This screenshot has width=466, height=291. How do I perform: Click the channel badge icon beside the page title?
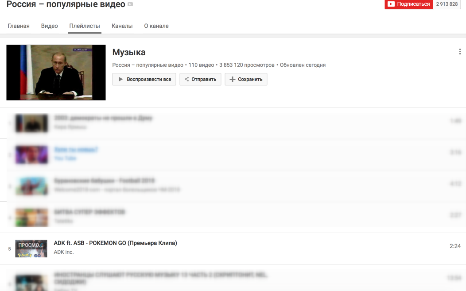point(130,4)
